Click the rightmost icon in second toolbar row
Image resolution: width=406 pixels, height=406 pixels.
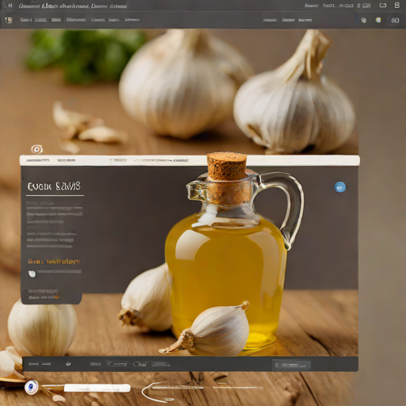coord(395,21)
